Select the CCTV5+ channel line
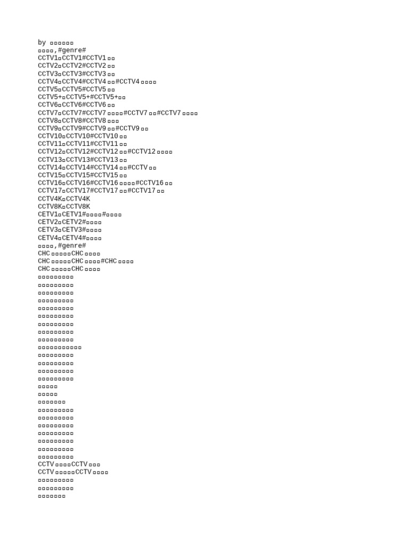 click(x=81, y=97)
